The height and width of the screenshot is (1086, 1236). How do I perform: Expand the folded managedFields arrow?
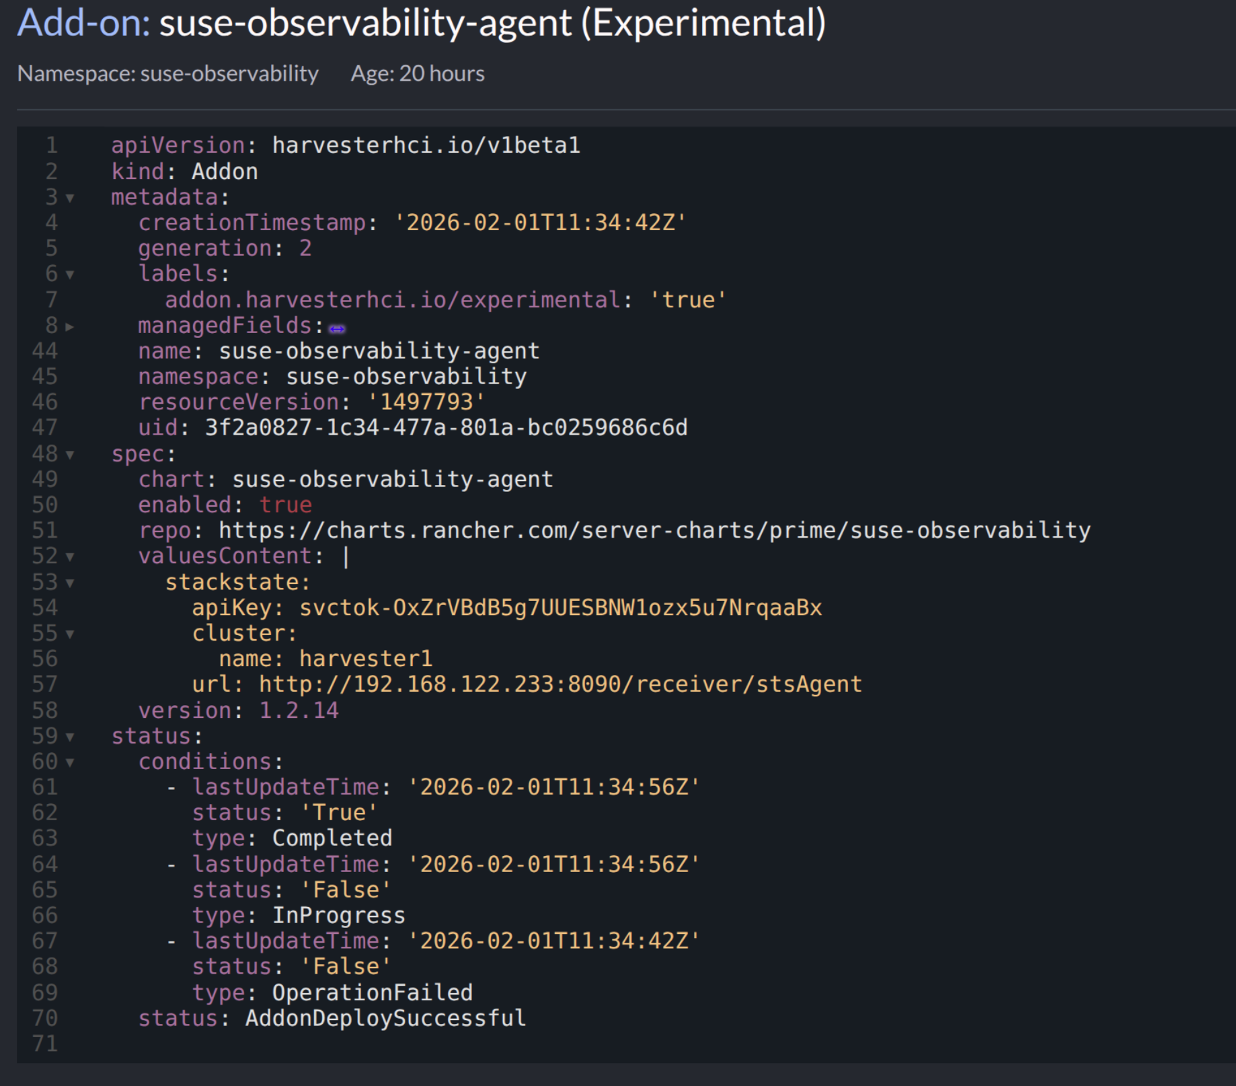pos(70,327)
